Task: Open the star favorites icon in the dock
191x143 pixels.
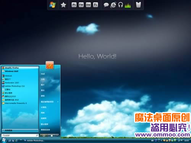Action: [x=63, y=5]
